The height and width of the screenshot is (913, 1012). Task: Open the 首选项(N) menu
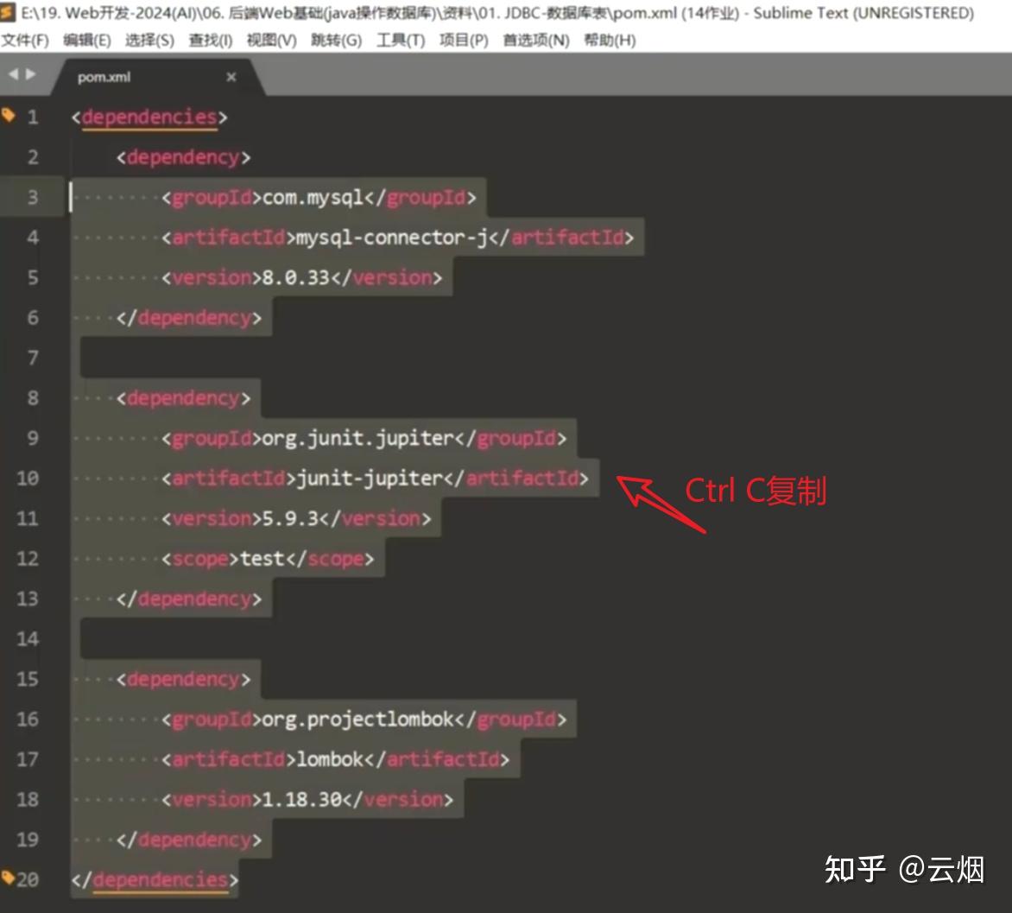pyautogui.click(x=535, y=40)
